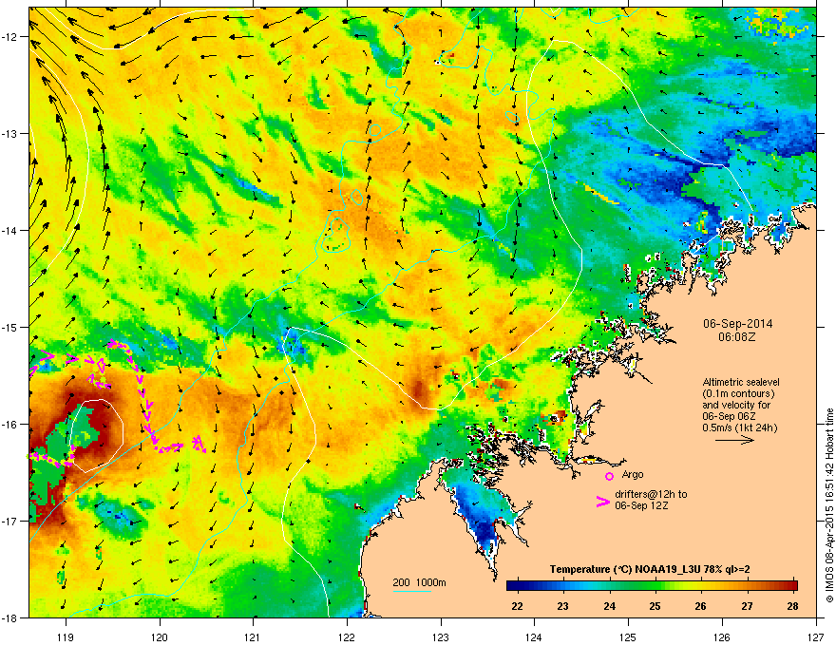Click the cyan depth contour legend line
Viewport: 836px width, 646px height.
click(411, 591)
